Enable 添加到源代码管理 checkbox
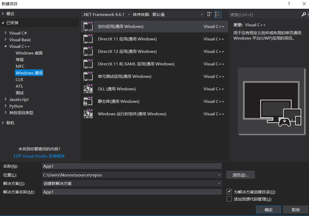 229,199
